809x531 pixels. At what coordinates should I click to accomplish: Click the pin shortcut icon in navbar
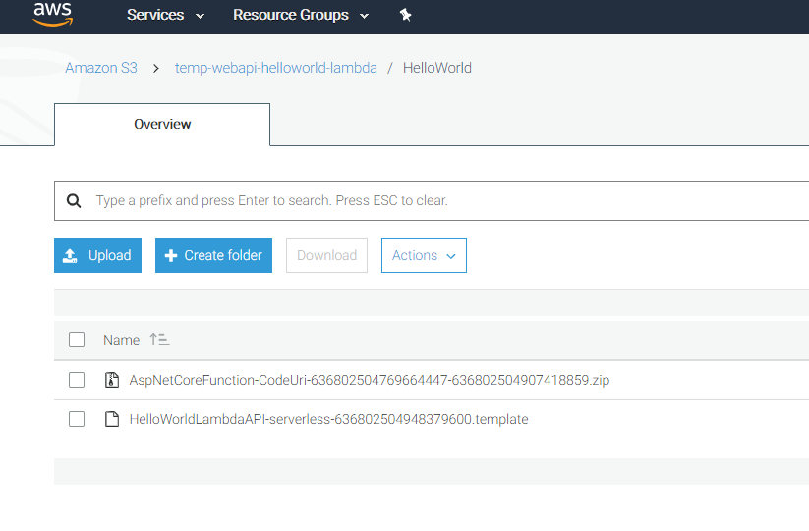(406, 15)
